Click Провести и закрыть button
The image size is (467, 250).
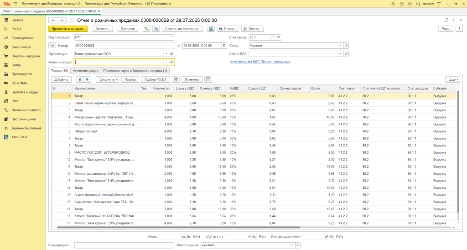point(68,29)
